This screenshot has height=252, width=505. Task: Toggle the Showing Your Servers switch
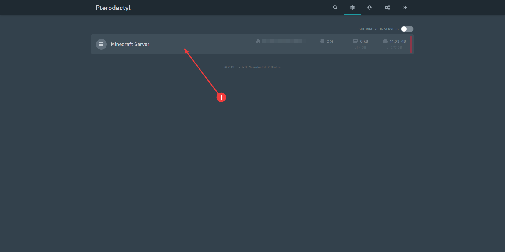(x=407, y=29)
